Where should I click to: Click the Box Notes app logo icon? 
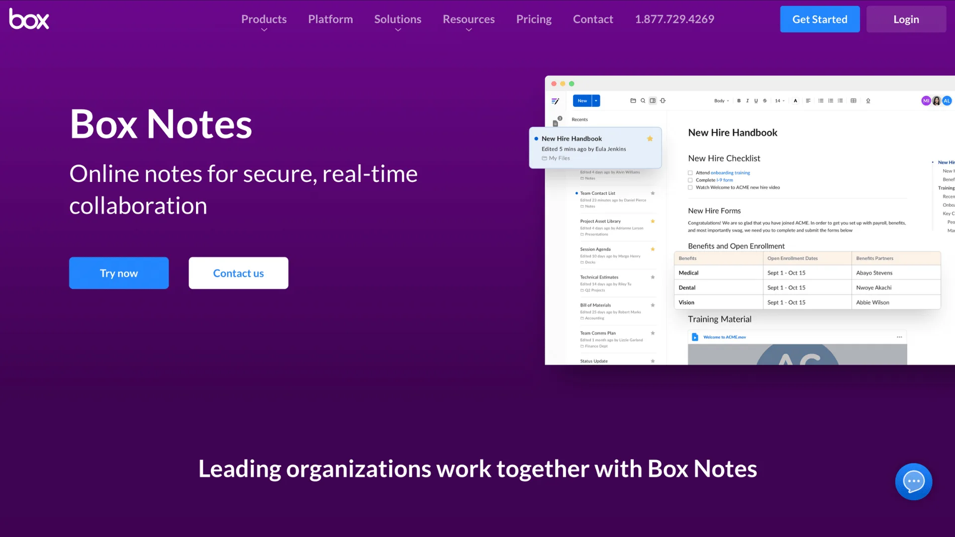click(x=555, y=101)
